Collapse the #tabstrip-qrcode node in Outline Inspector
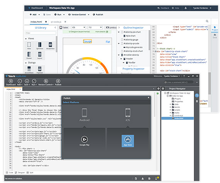220x183 pixels. coord(119,43)
